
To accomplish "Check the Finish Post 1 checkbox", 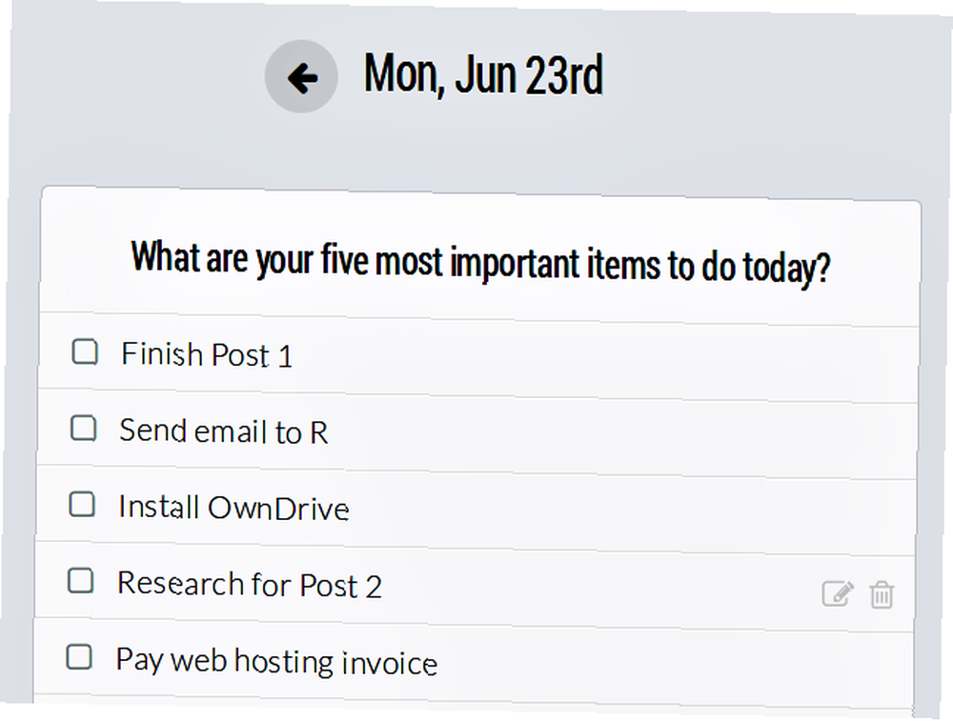I will pyautogui.click(x=85, y=351).
